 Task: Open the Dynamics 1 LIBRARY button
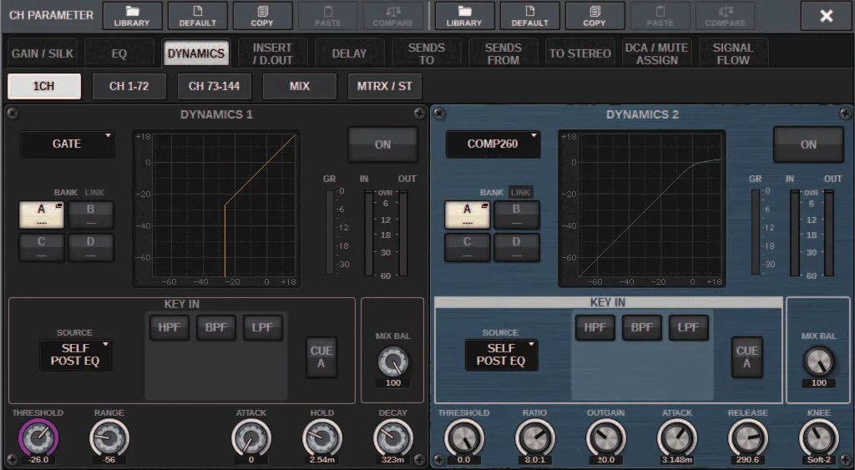click(x=132, y=15)
